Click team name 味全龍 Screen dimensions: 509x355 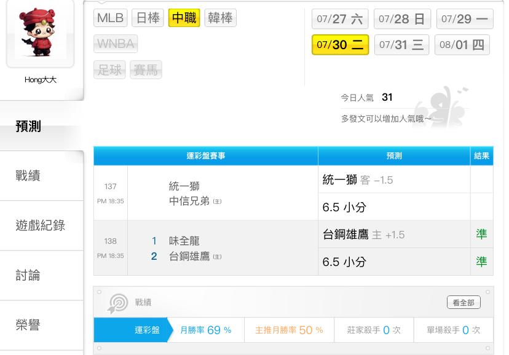click(x=184, y=241)
